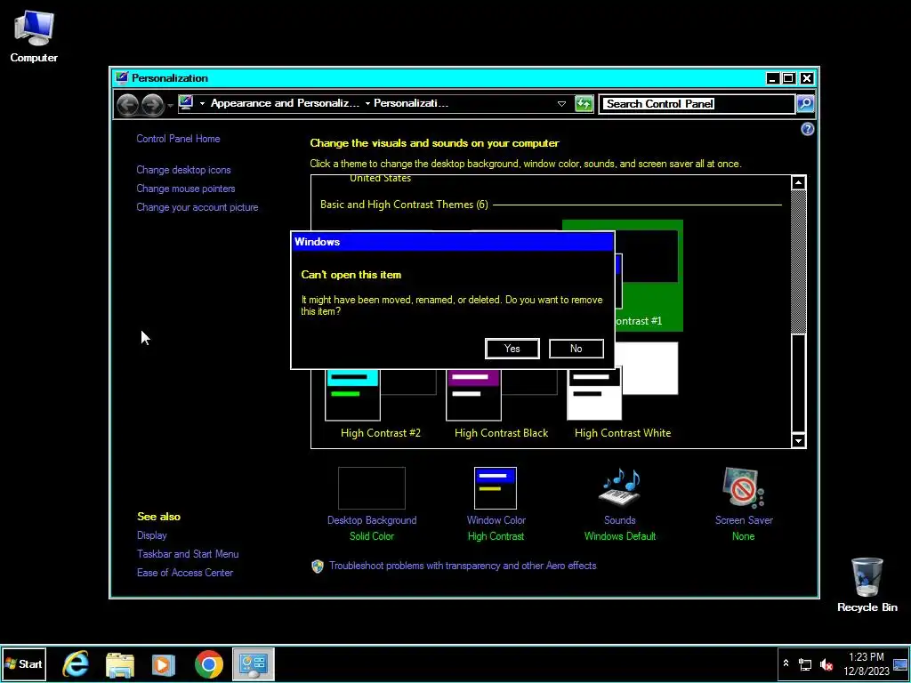Select Appearance and Personalization breadcrumb

click(x=285, y=103)
